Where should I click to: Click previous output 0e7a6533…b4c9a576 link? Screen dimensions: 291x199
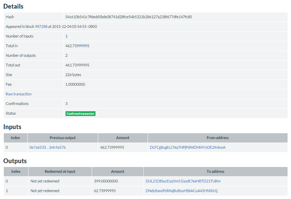48,147
